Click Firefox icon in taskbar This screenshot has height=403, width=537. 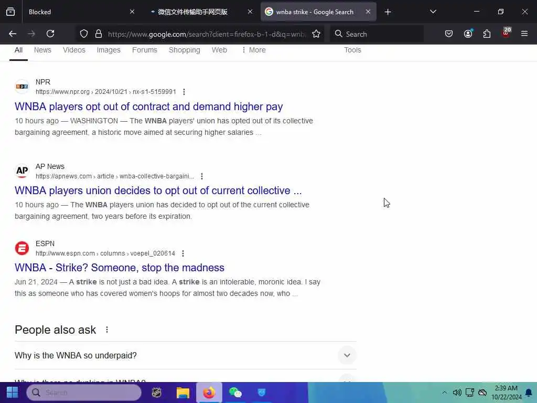click(x=209, y=393)
